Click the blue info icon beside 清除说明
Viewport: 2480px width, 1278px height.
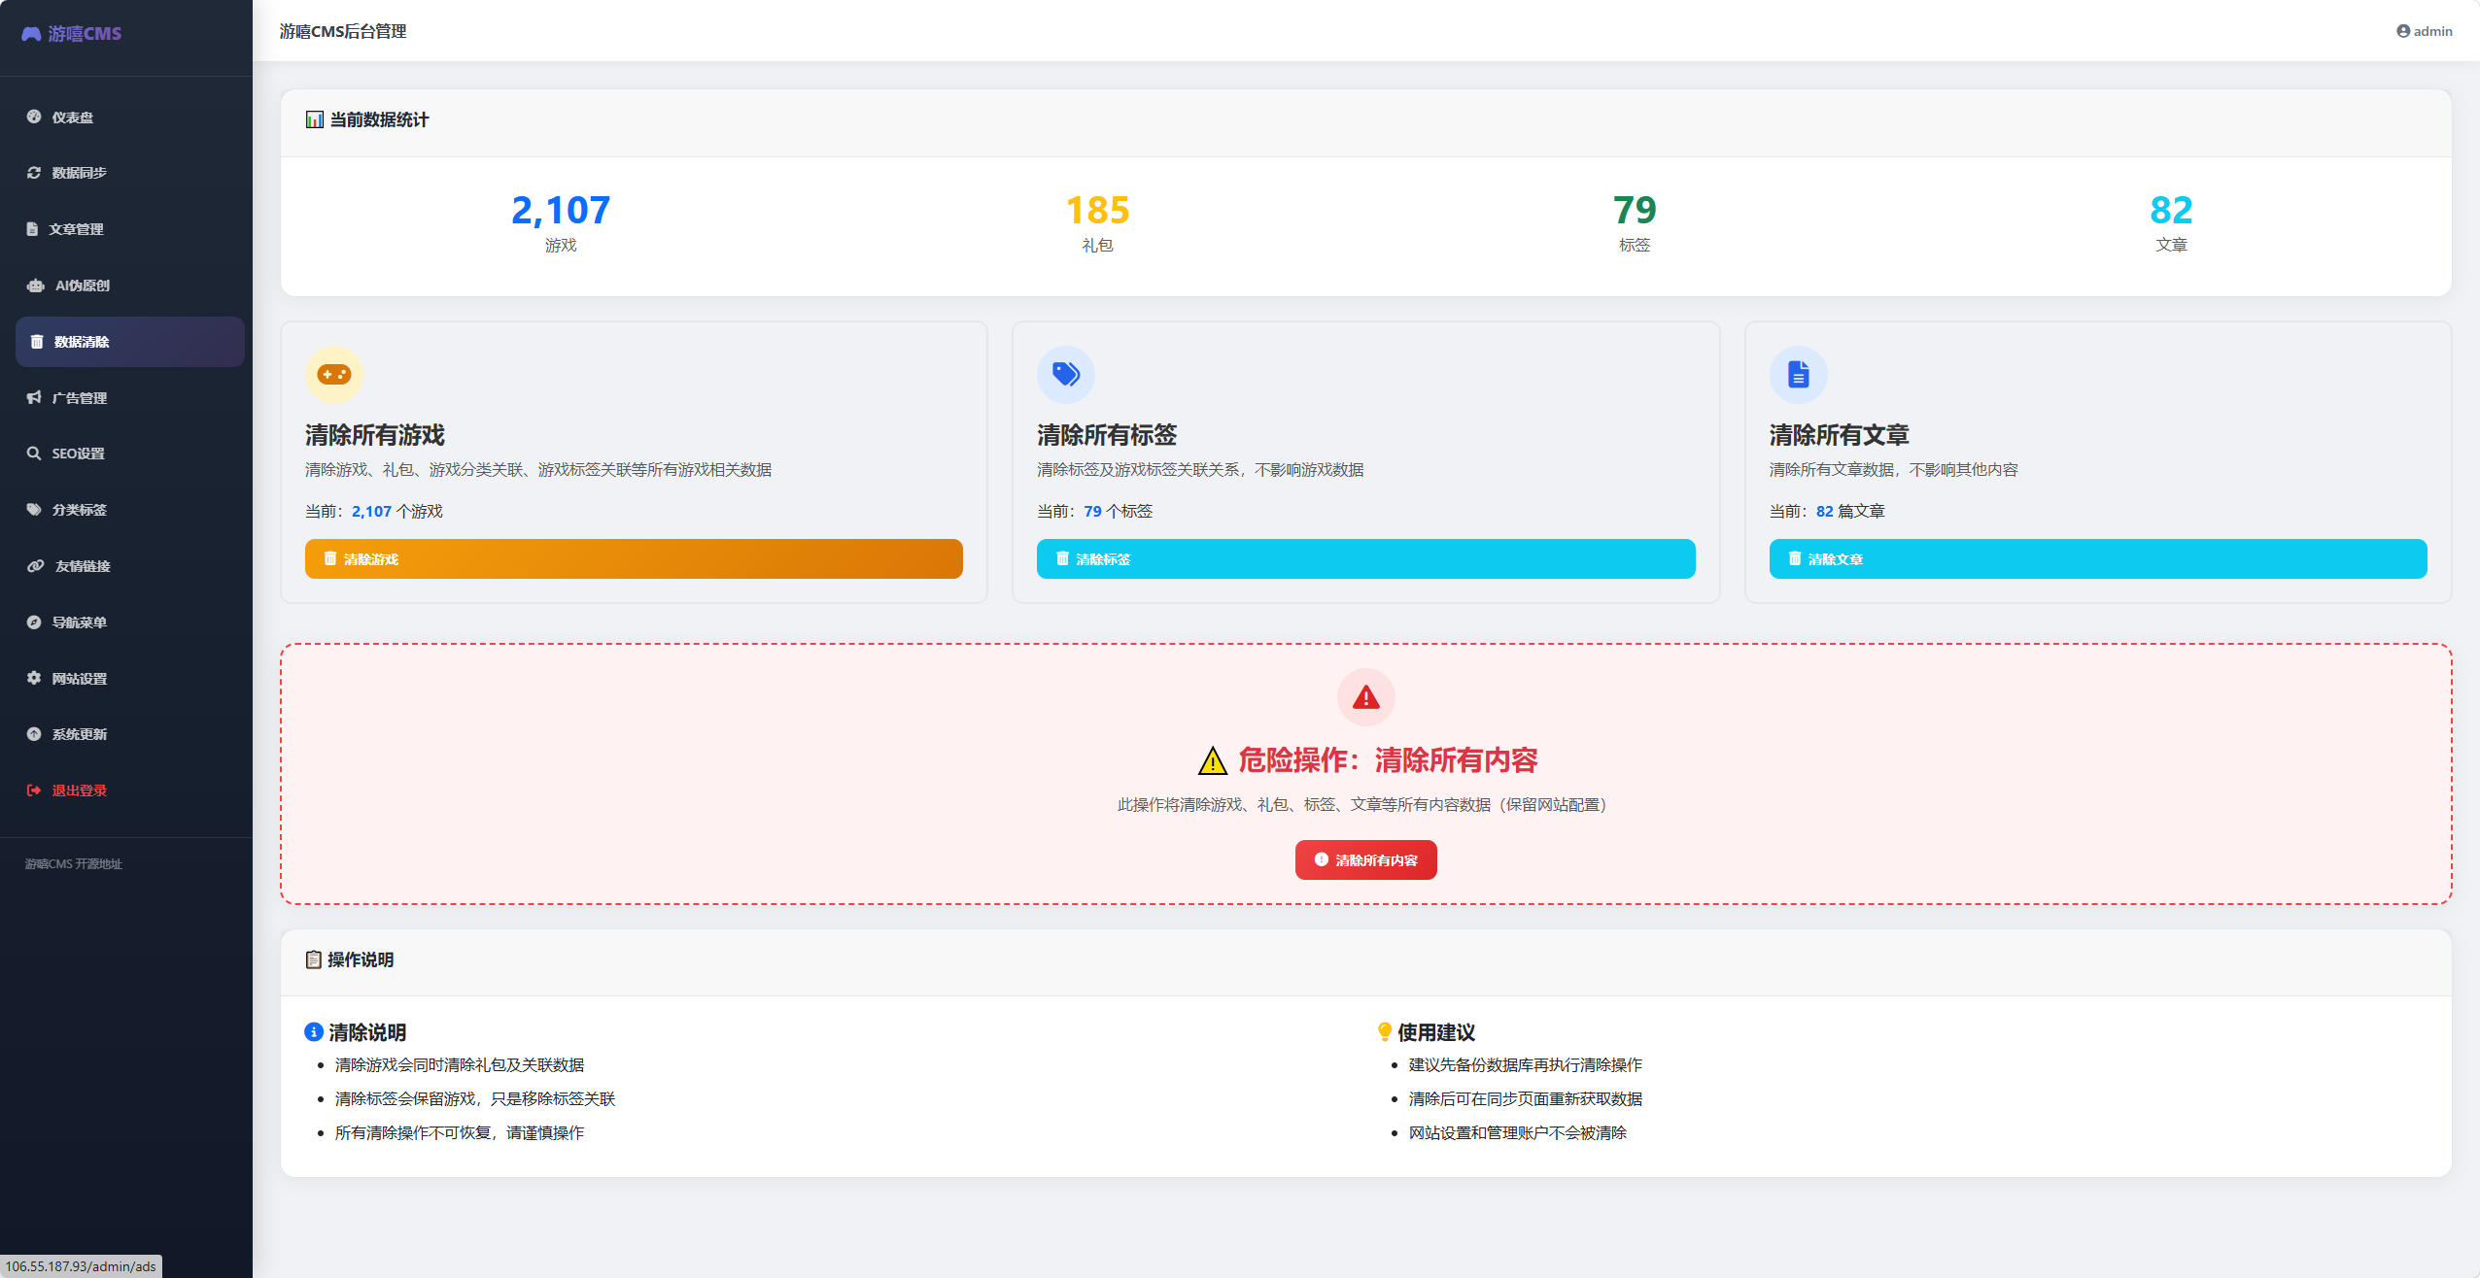(314, 1032)
